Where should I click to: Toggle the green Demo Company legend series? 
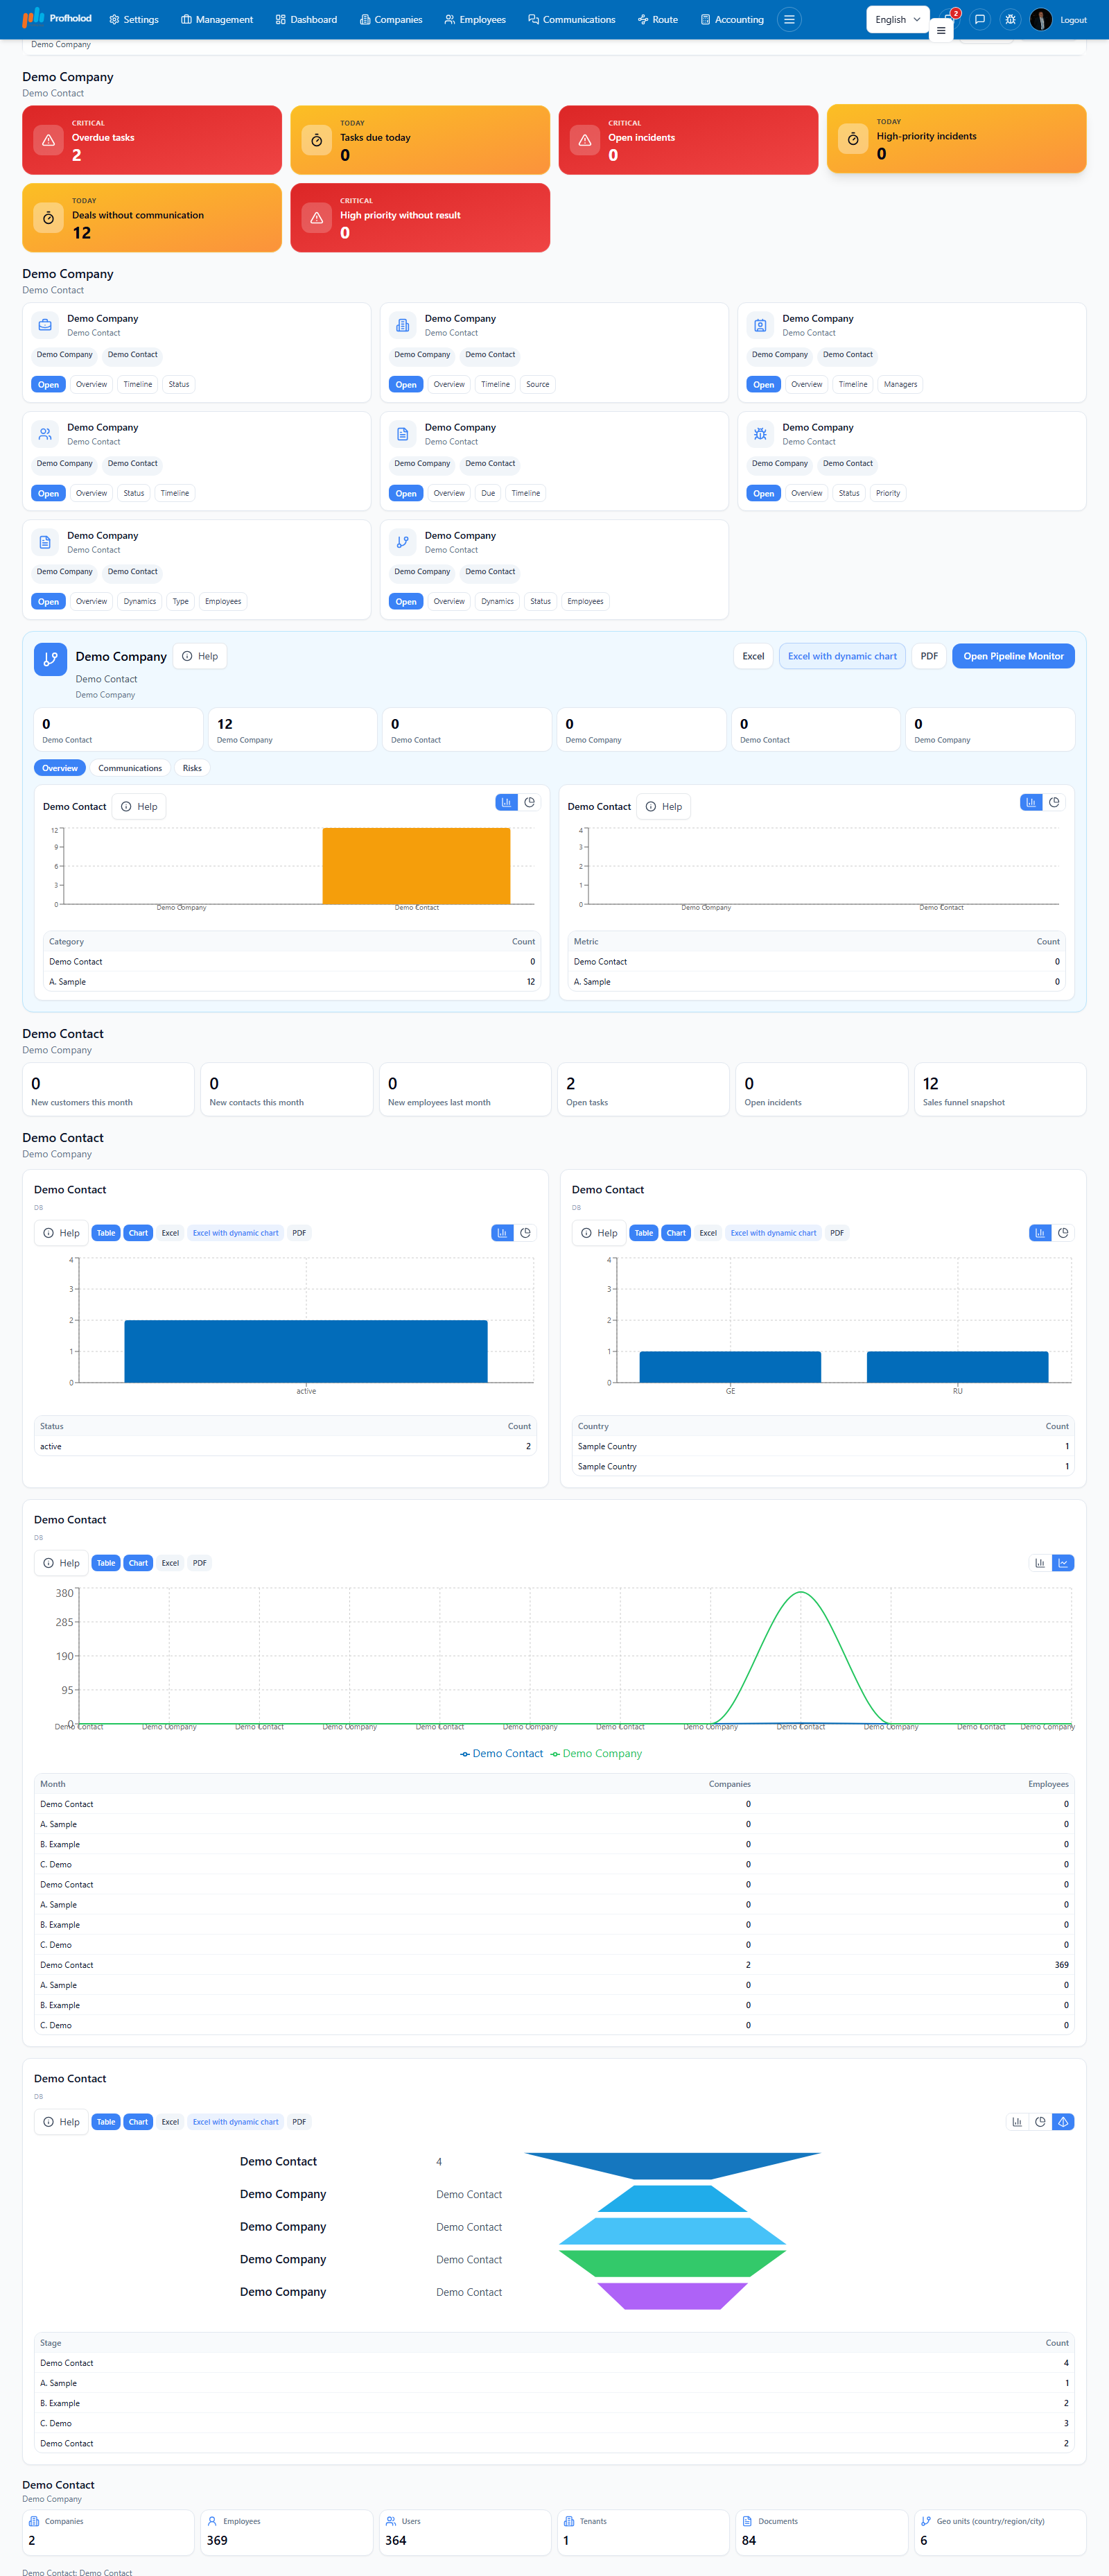[596, 1753]
